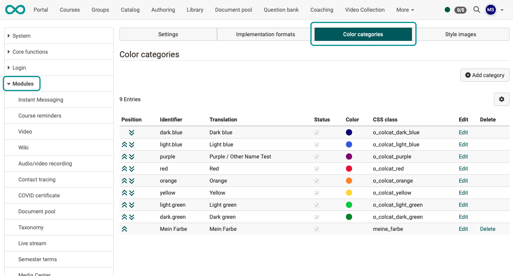This screenshot has width=513, height=276.
Task: Toggle the status checkbox for Orange
Action: (x=316, y=181)
